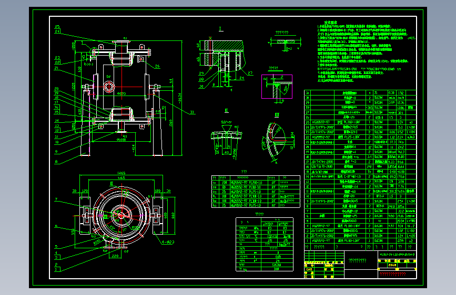Pick callout 27 in detail view I

point(250,73)
